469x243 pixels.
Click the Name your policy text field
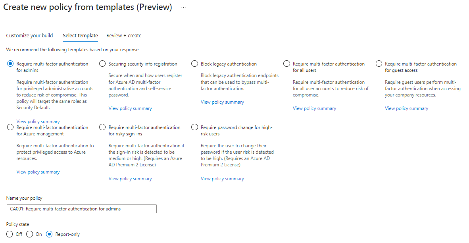pyautogui.click(x=81, y=209)
